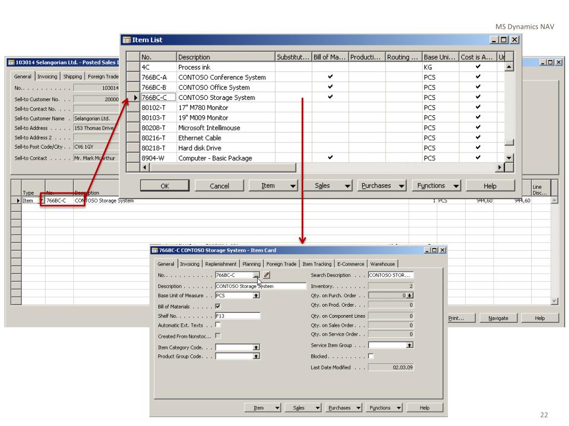Click invoice lines vertical scrollbar track
The height and width of the screenshot is (426, 569).
pos(554,250)
